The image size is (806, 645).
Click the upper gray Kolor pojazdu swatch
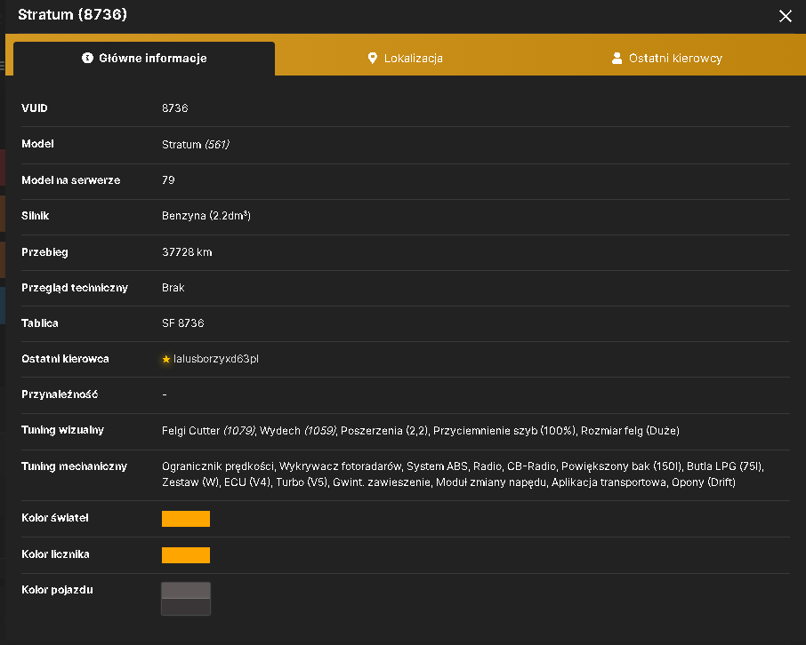[186, 591]
